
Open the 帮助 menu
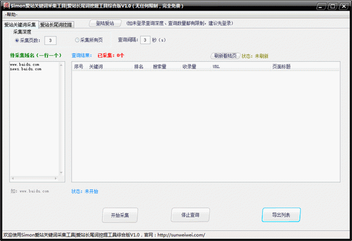pyautogui.click(x=11, y=15)
